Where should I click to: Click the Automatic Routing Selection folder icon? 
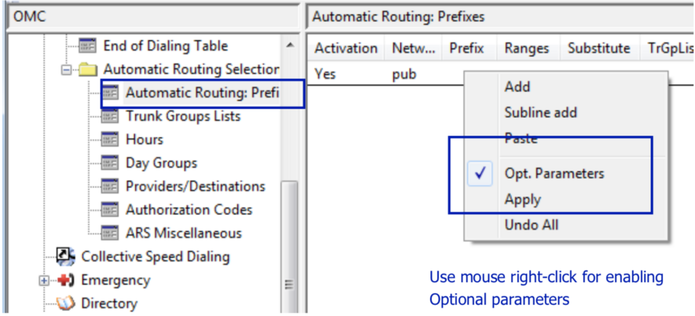click(87, 69)
